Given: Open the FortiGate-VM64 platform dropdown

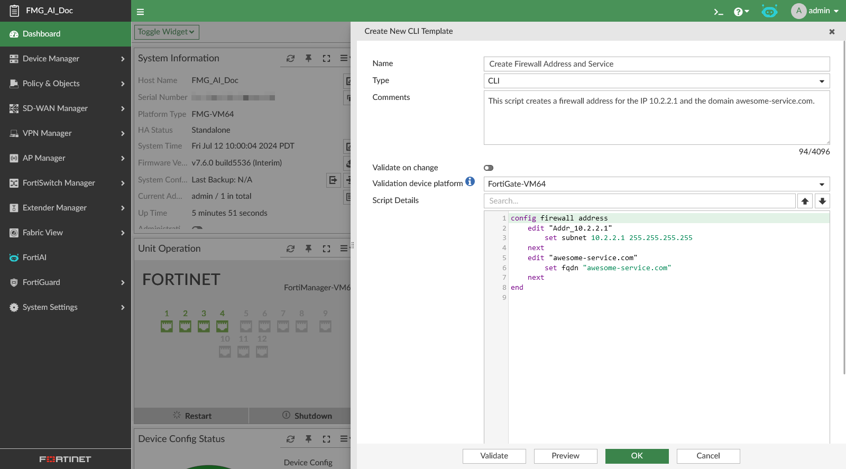Looking at the screenshot, I should tap(656, 184).
